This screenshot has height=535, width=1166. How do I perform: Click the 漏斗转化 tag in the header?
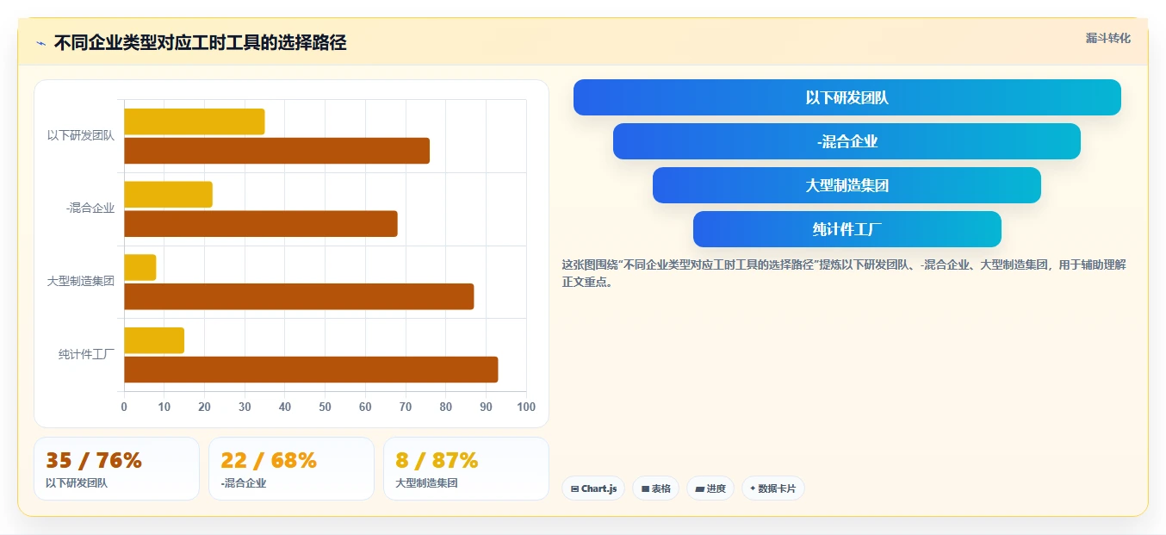coord(1107,38)
